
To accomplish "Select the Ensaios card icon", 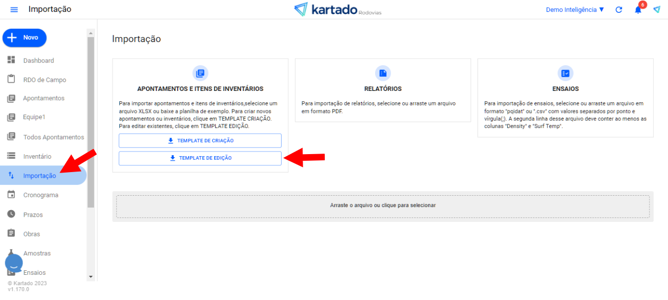I will pyautogui.click(x=565, y=73).
